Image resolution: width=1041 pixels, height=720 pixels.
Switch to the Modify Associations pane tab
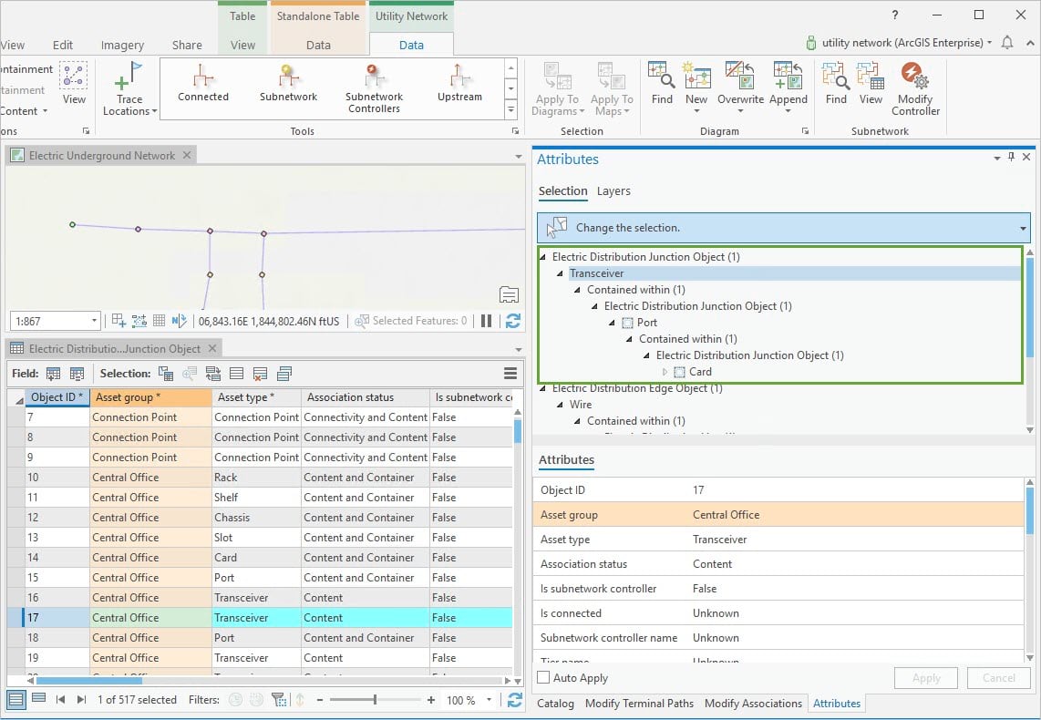[753, 703]
